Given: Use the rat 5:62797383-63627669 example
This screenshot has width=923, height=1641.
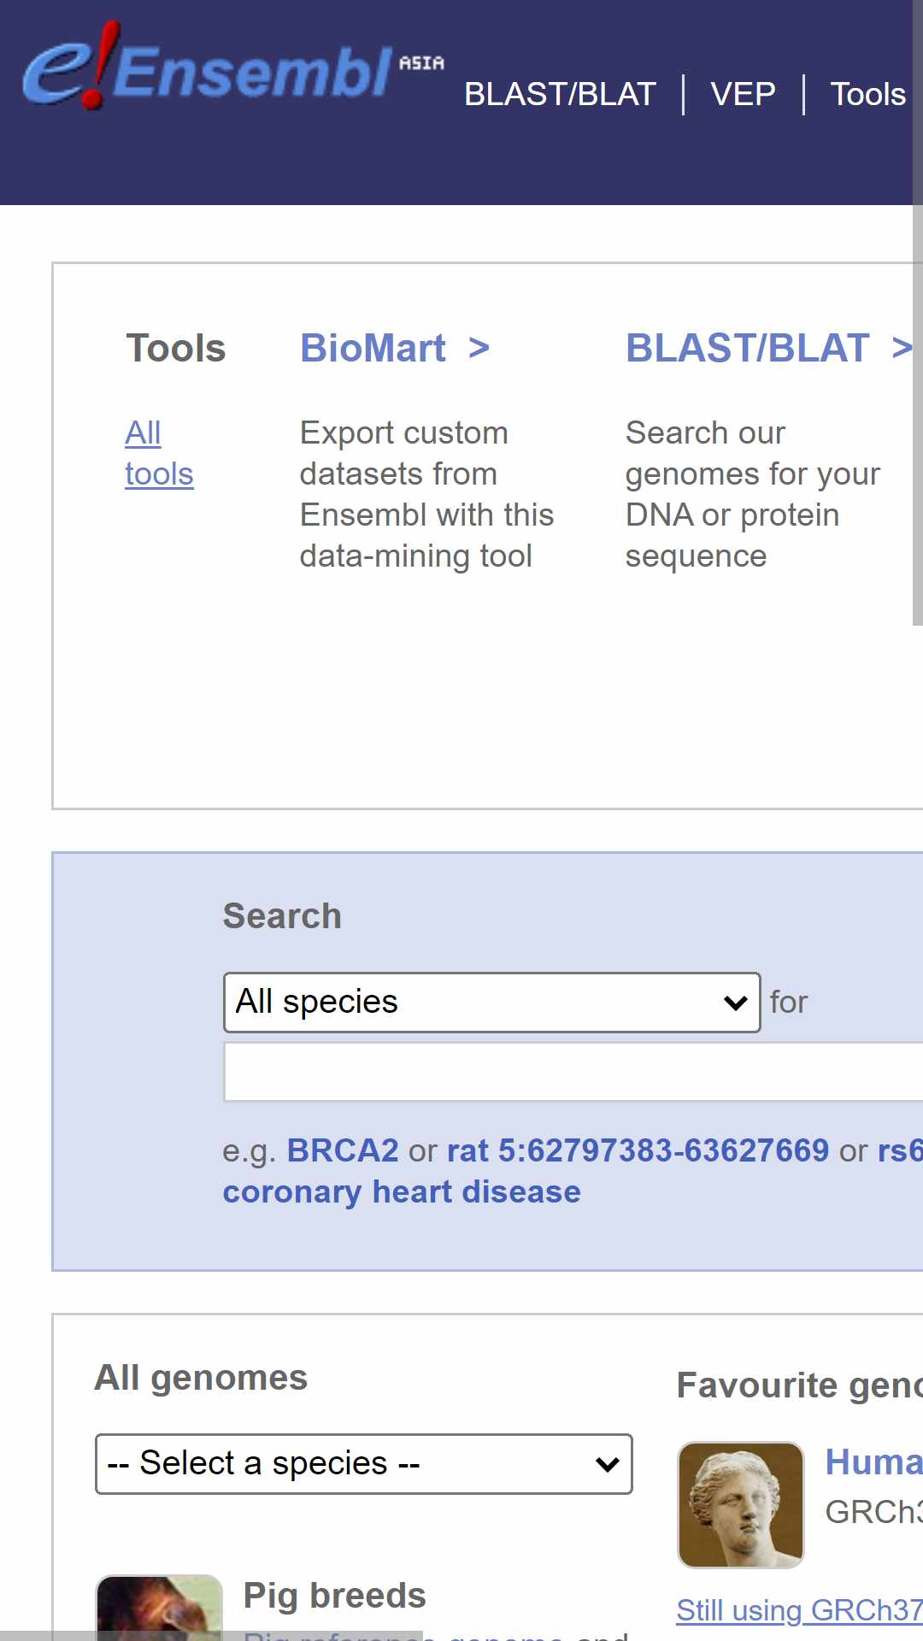Looking at the screenshot, I should pyautogui.click(x=638, y=1150).
